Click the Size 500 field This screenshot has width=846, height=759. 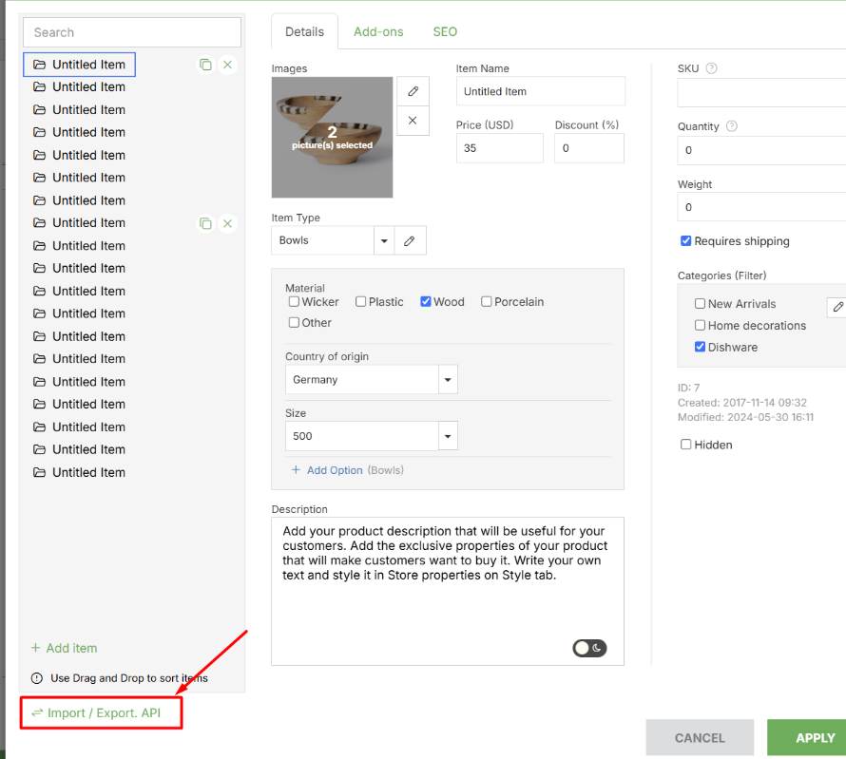pyautogui.click(x=362, y=436)
